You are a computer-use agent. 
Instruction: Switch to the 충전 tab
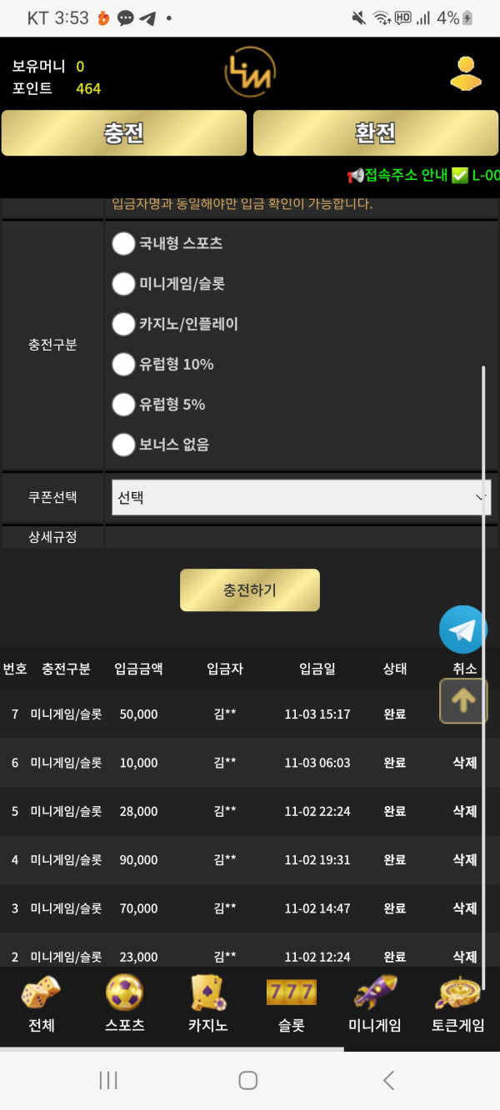124,133
